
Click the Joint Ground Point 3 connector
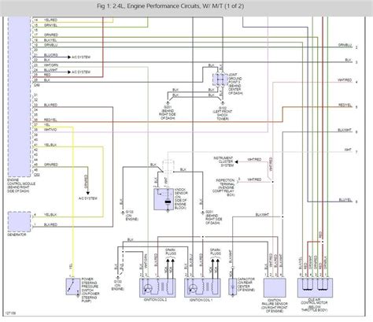tap(220, 80)
